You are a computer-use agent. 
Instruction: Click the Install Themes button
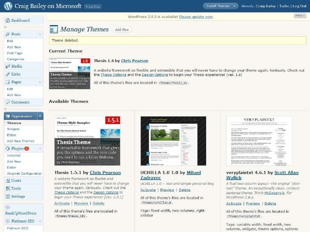coord(218,6)
